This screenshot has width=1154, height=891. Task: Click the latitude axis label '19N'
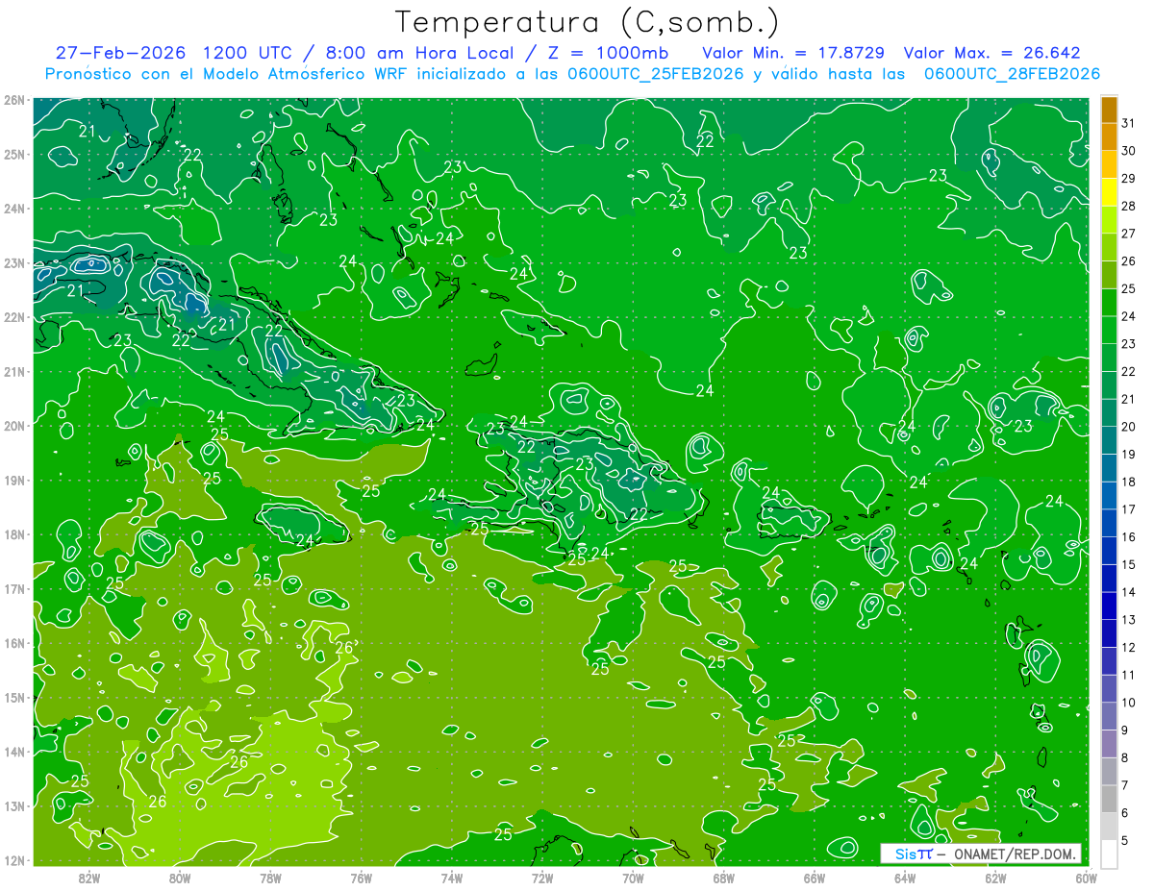click(13, 480)
